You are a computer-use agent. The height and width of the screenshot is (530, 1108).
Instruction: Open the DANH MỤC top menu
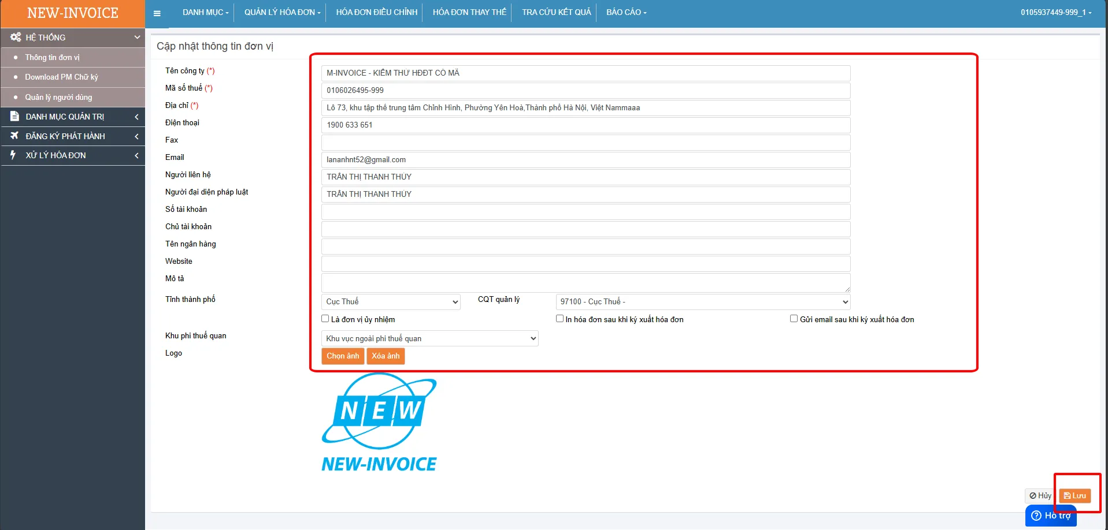[206, 12]
